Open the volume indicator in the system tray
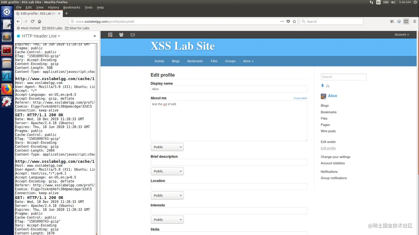This screenshot has height=235, width=419. pyautogui.click(x=393, y=2)
